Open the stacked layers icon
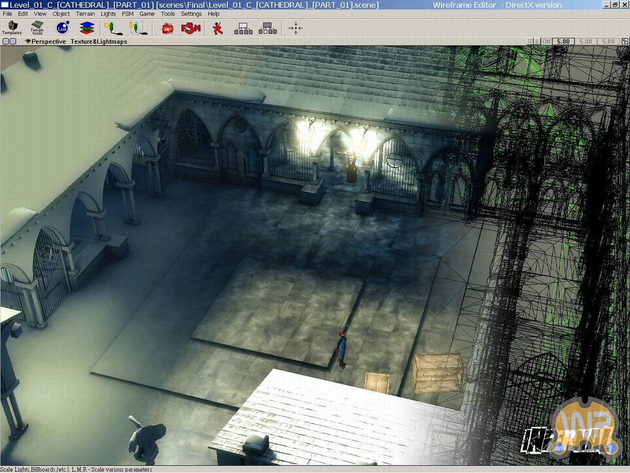This screenshot has height=473, width=630. (x=87, y=28)
